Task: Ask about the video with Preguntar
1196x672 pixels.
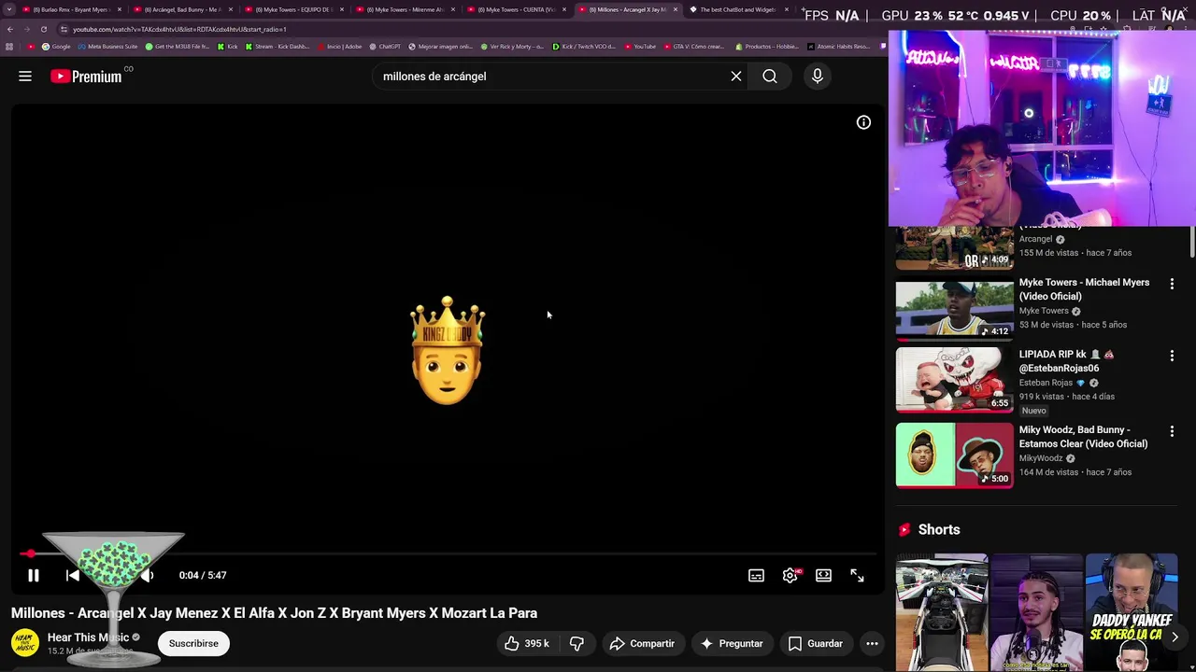Action: (732, 643)
